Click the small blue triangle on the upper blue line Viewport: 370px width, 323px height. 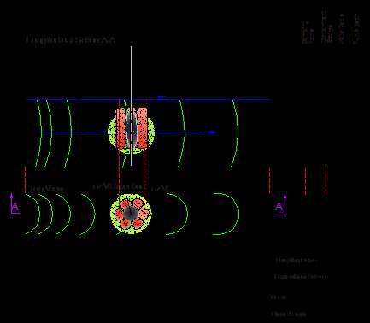(161, 97)
